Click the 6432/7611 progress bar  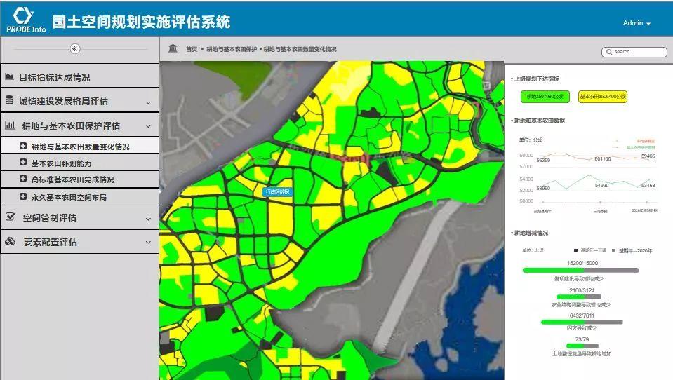[x=582, y=322]
